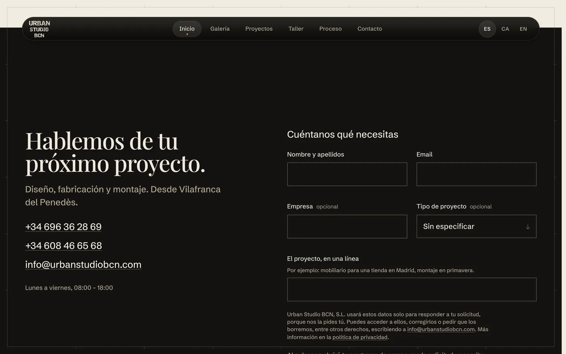Screen dimensions: 566x354
Task: Click the heading Cuéntanos qué necesitas
Action: pyautogui.click(x=342, y=134)
